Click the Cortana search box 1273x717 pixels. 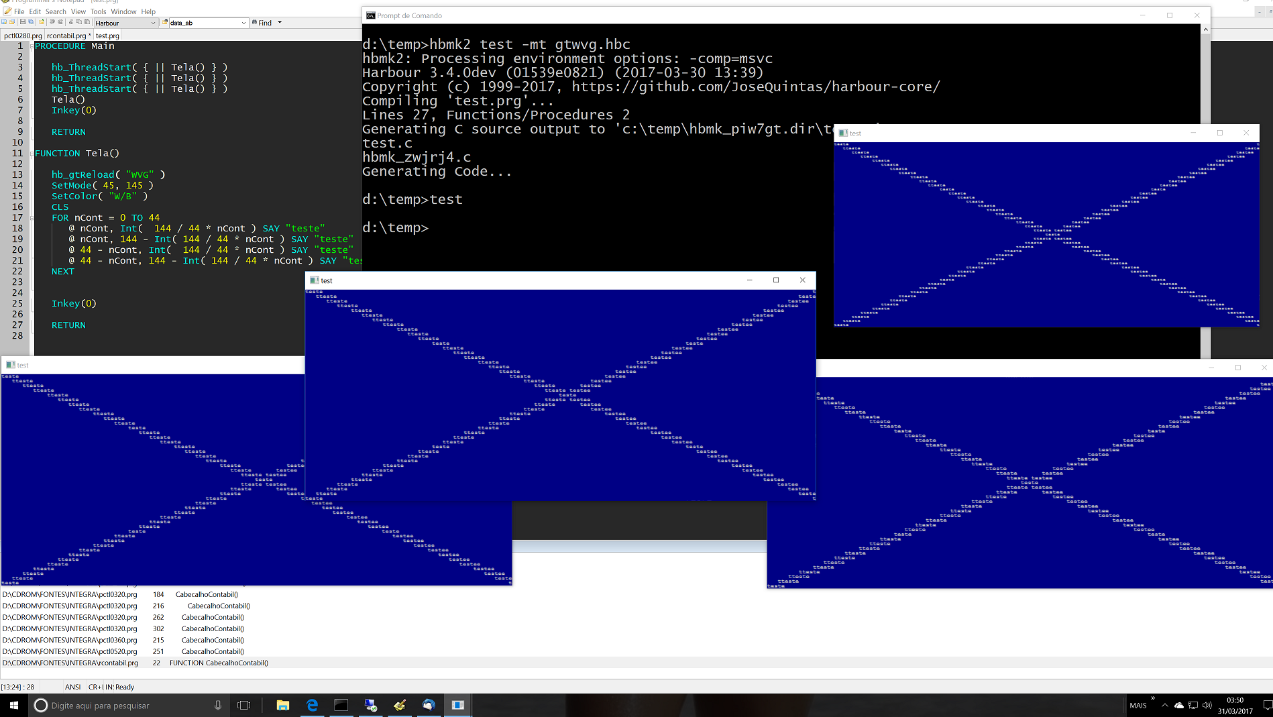click(x=127, y=705)
